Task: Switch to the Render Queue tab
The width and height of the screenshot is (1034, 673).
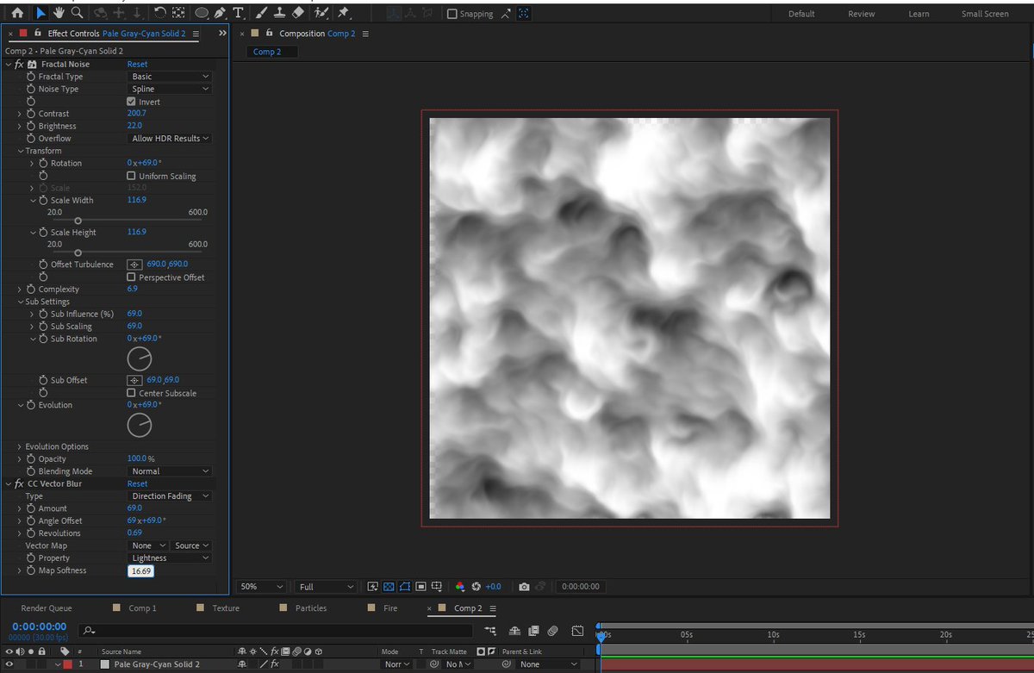Action: 47,608
